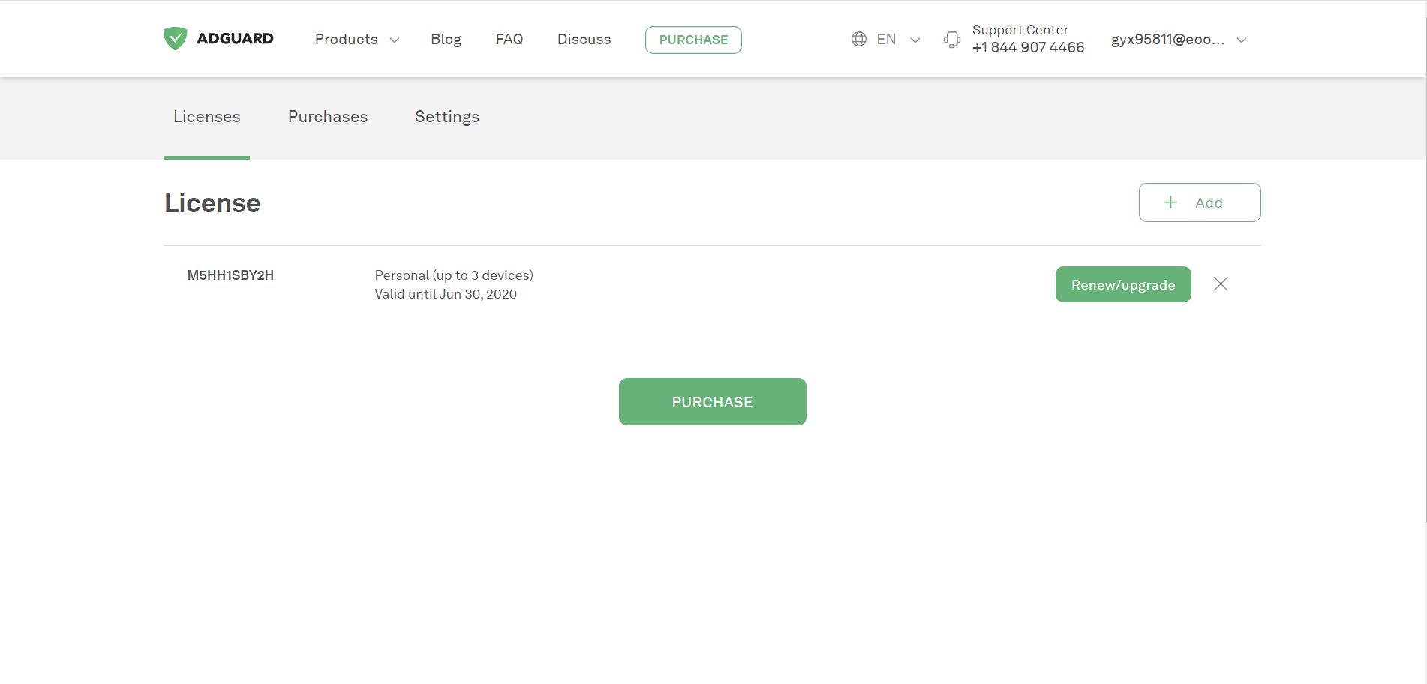This screenshot has height=684, width=1427.
Task: Expand the gyx95811 account menu chevron
Action: [x=1242, y=40]
